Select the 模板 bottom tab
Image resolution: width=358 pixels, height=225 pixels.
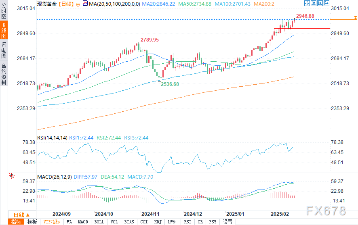pyautogui.click(x=32, y=222)
